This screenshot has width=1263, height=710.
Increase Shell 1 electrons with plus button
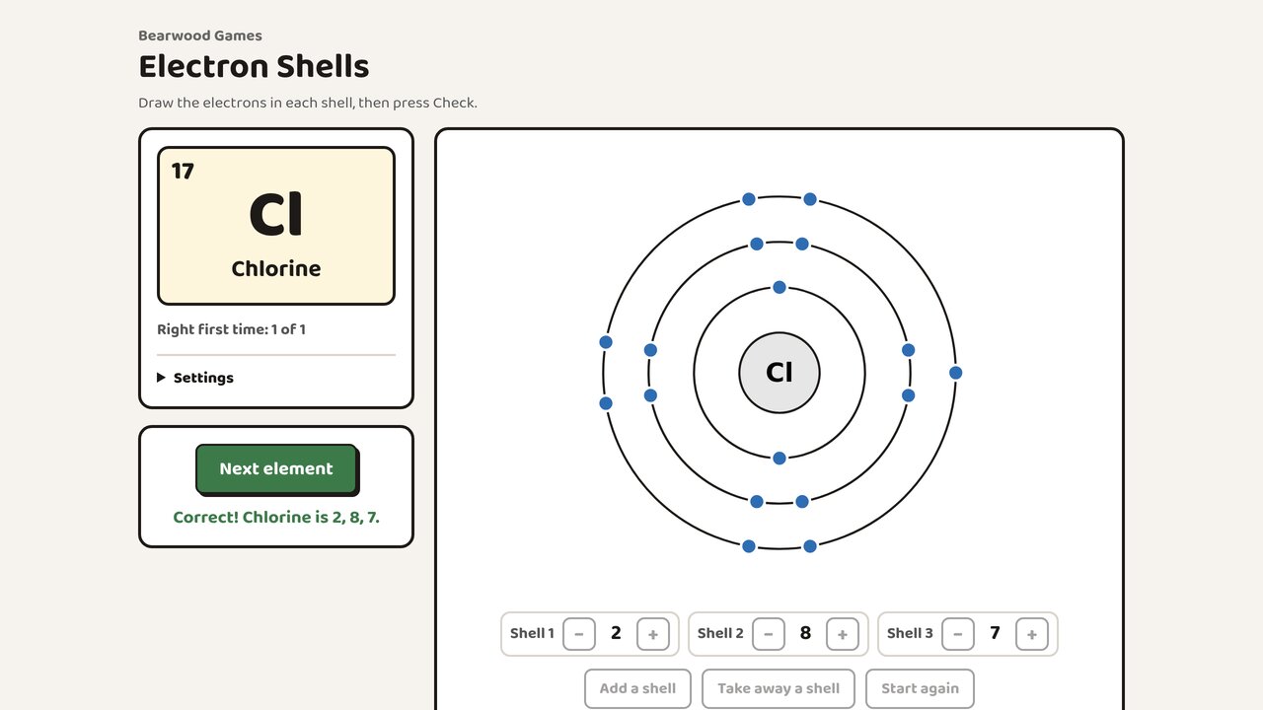[x=653, y=634]
